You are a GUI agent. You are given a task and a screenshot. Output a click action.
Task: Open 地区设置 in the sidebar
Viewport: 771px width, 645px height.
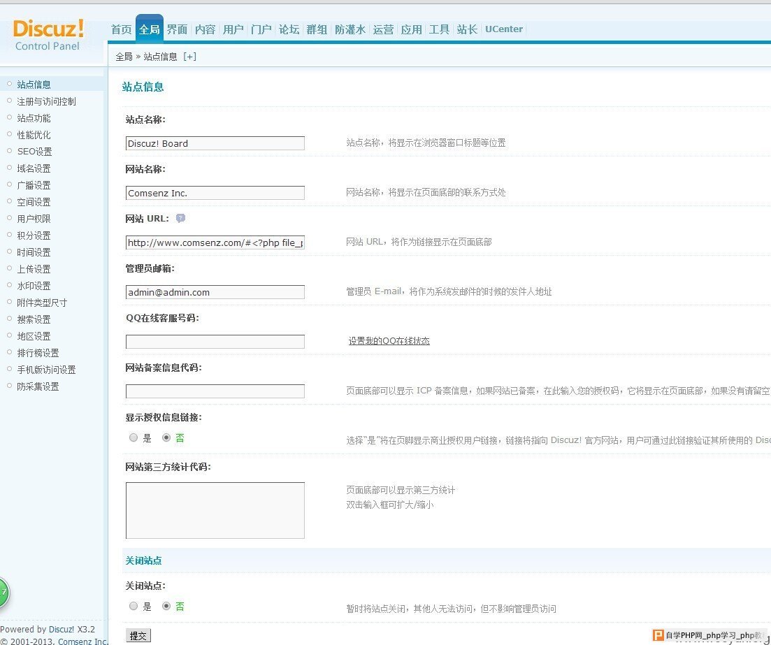pyautogui.click(x=34, y=336)
